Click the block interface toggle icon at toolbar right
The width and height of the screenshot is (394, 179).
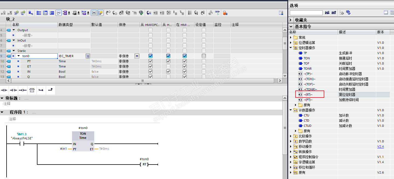[281, 13]
